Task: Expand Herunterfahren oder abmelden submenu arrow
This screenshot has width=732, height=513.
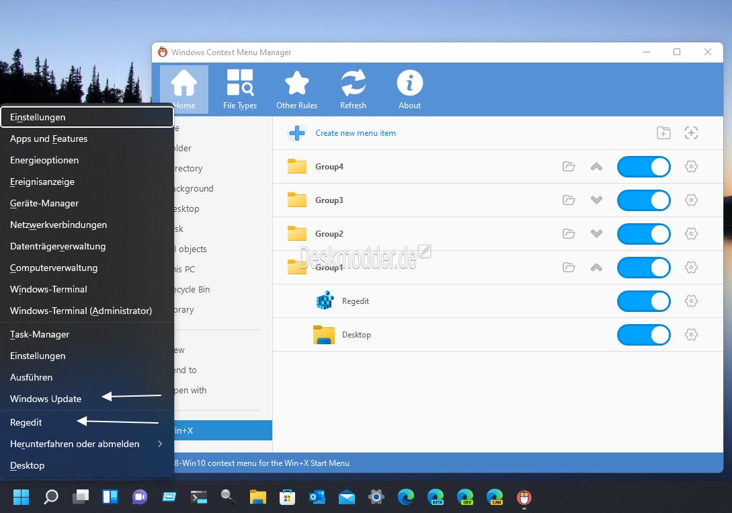Action: pos(160,444)
